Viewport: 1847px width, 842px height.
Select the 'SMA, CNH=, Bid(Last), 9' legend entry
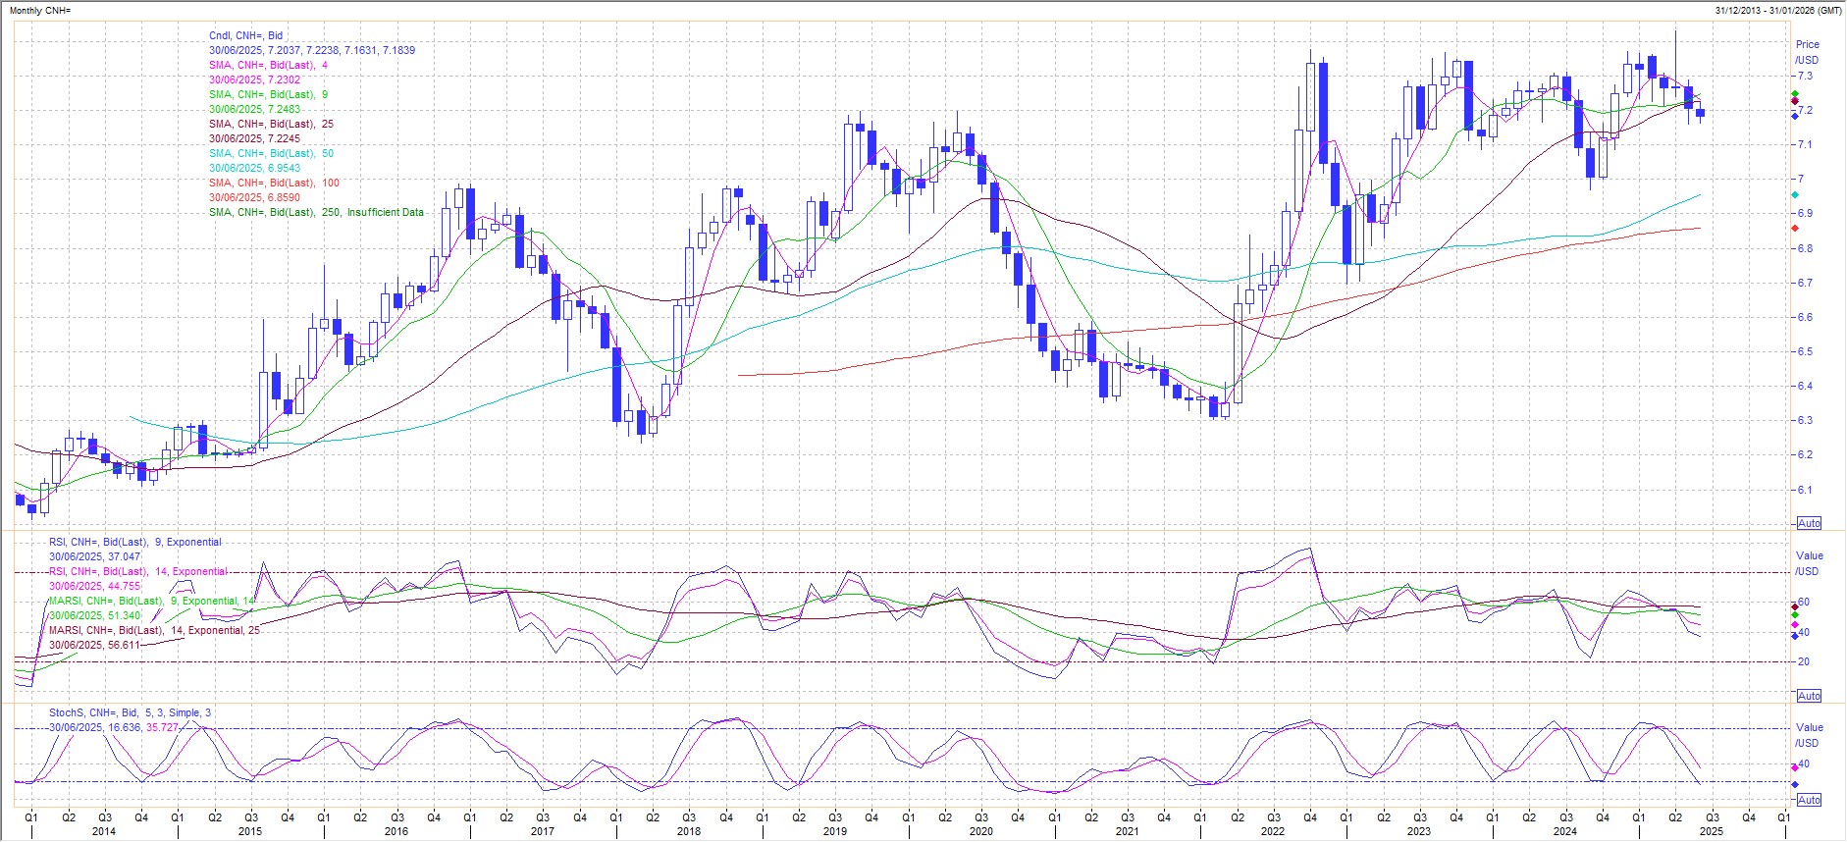(268, 94)
